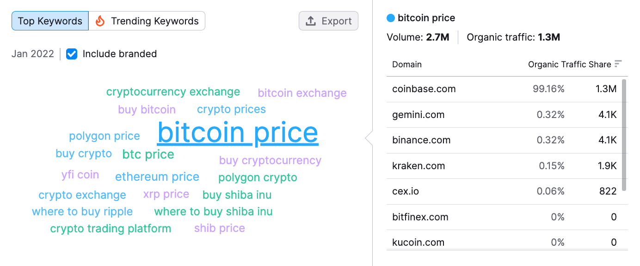Select the cryptocurrency exchange keyword
Screen dimensions: 640x266
pos(173,92)
